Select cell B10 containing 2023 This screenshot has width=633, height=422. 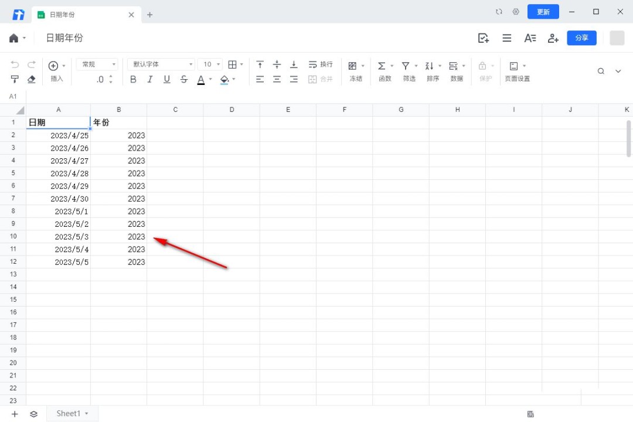[x=119, y=237]
